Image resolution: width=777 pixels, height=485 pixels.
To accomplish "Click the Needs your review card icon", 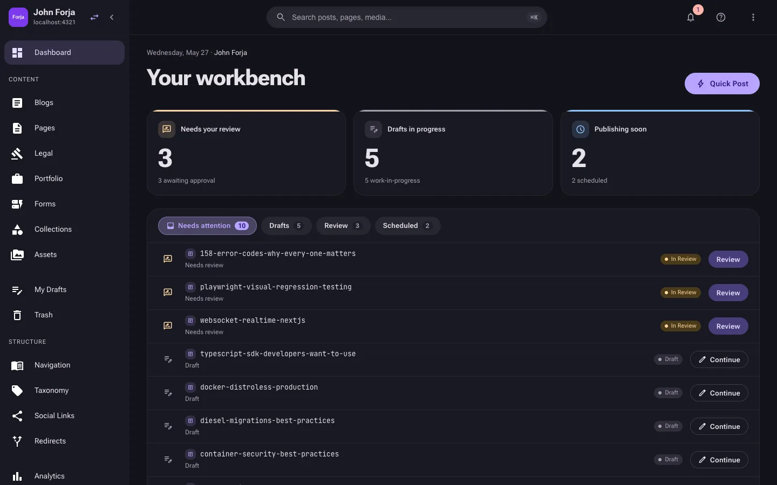I will pos(167,129).
